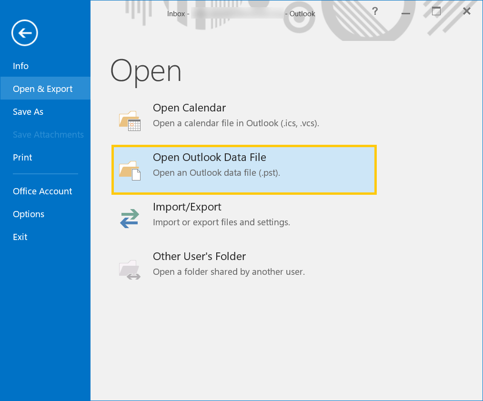Click the Open Calendar title
This screenshot has height=401, width=483.
click(189, 108)
